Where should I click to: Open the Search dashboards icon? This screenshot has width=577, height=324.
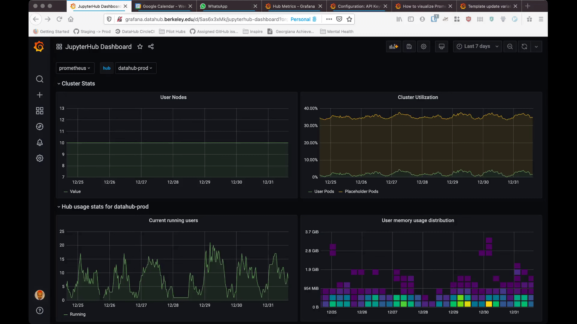coord(39,79)
